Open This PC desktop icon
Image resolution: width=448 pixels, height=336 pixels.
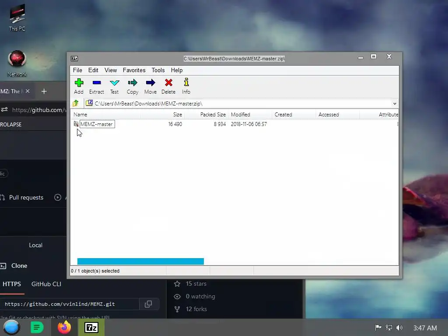point(17,17)
